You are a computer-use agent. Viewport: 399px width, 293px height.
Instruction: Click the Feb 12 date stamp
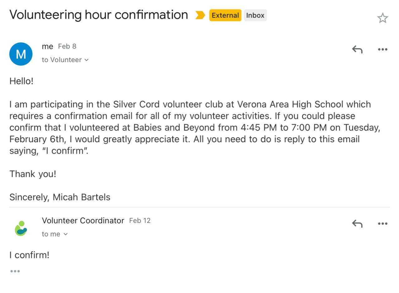tap(140, 221)
